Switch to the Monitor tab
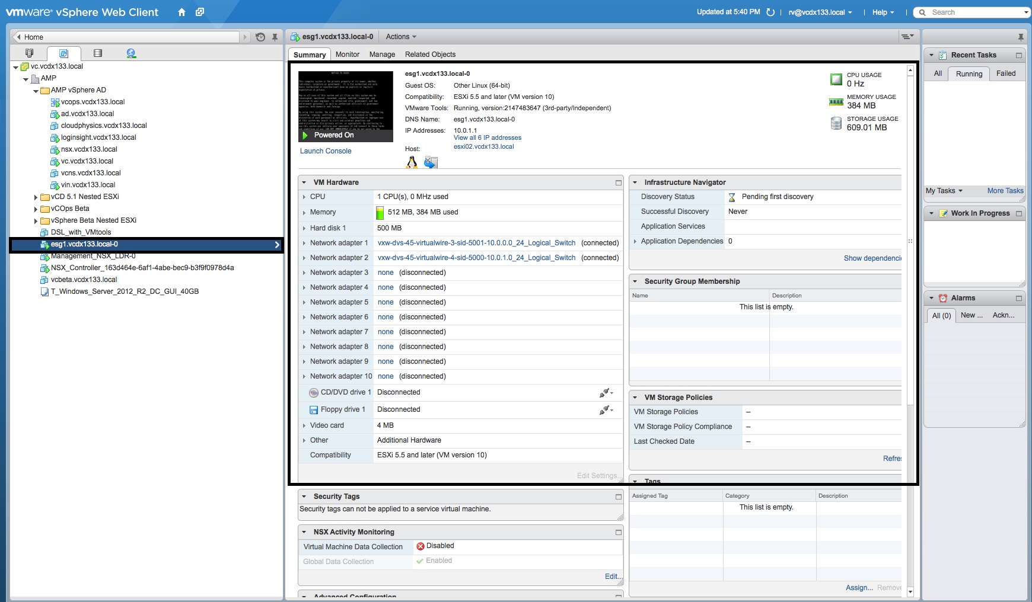This screenshot has height=602, width=1032. pos(347,55)
